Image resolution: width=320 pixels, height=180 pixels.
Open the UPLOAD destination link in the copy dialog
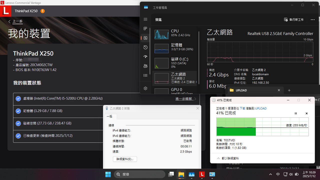pos(261,108)
